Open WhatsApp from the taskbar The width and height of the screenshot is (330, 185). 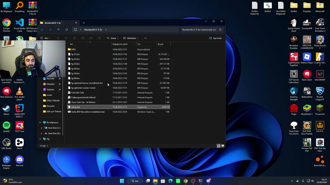click(178, 181)
